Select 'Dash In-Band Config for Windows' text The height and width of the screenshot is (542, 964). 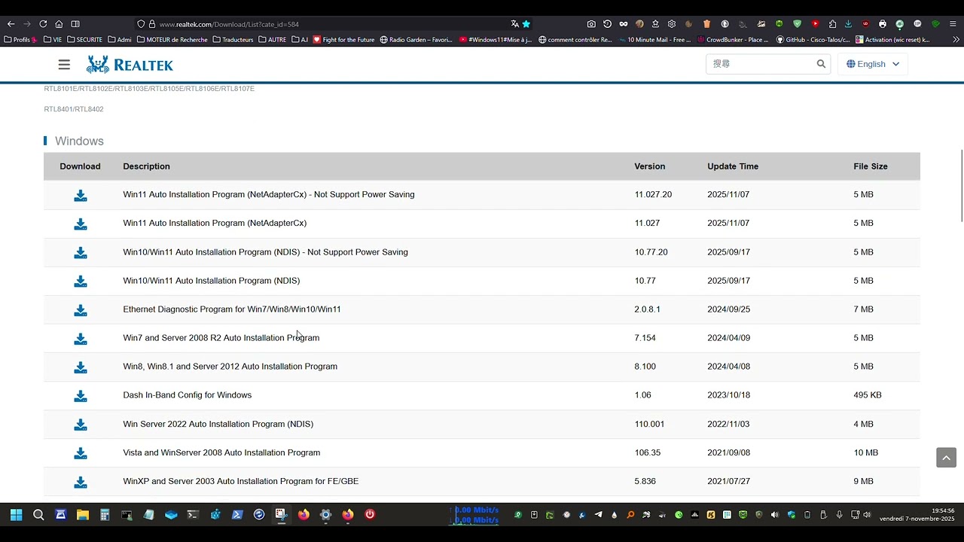[188, 395]
